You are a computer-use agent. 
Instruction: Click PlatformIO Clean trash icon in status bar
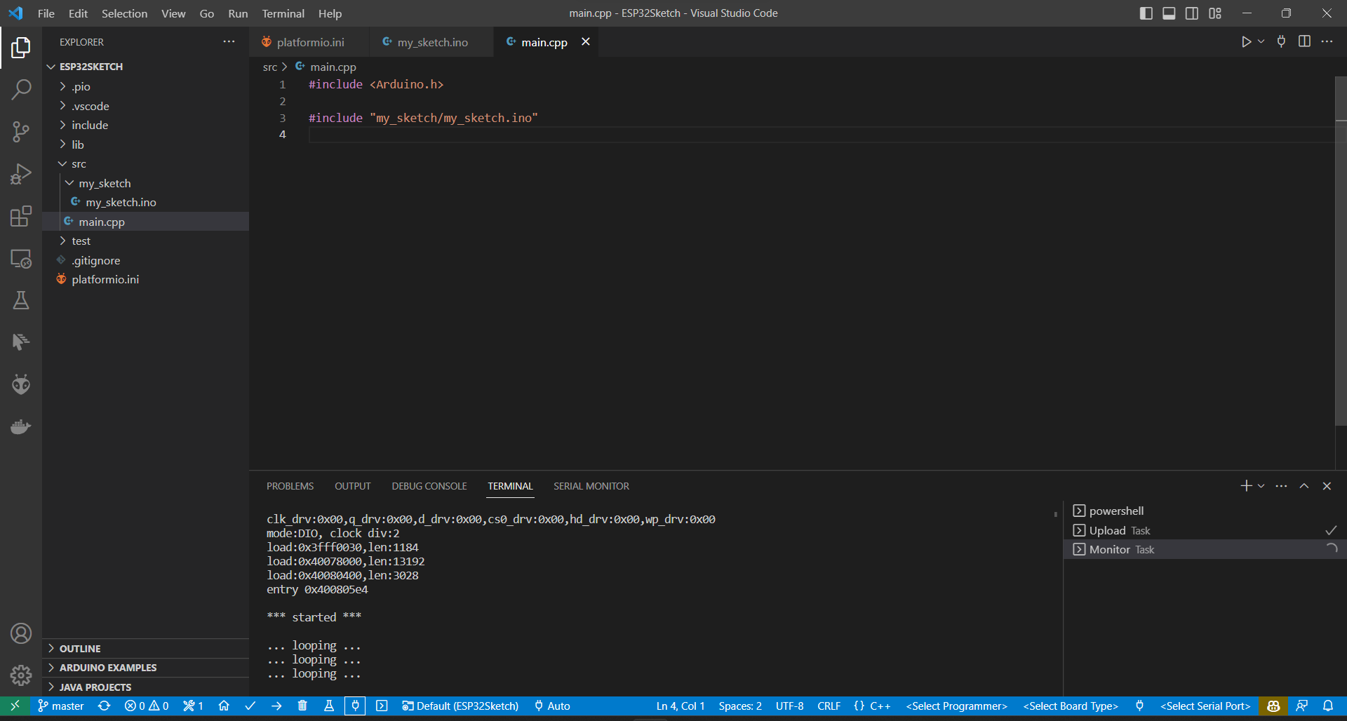click(302, 706)
